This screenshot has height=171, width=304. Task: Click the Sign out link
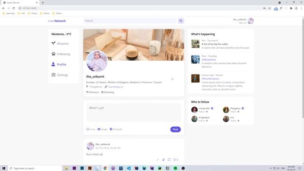(242, 23)
